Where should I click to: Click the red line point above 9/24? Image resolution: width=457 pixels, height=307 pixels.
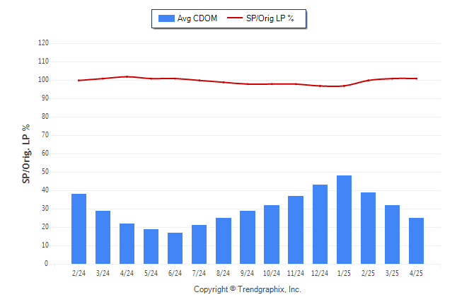pos(248,84)
